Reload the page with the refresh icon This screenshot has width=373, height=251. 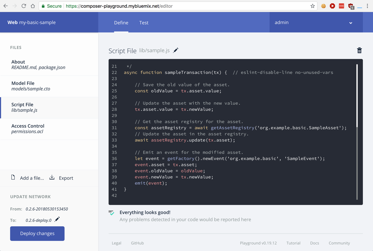click(x=24, y=6)
